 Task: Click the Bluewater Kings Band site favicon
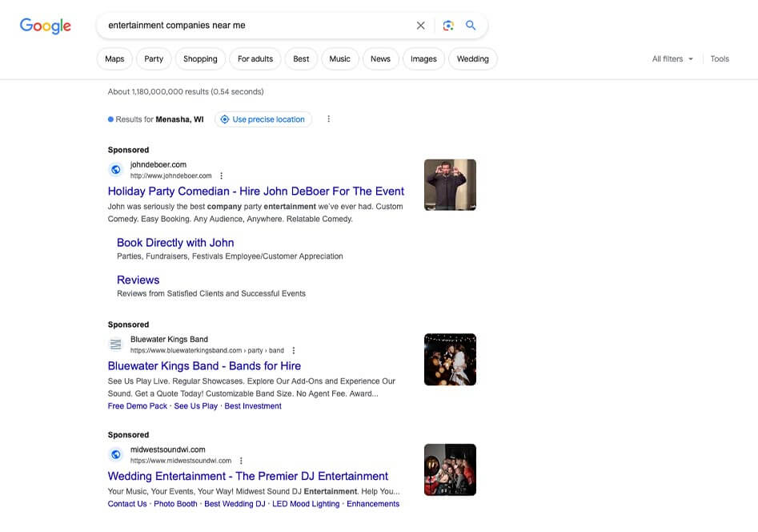tap(116, 345)
